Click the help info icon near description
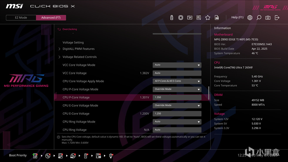Image resolution: width=288 pixels, height=162 pixels. point(58,137)
